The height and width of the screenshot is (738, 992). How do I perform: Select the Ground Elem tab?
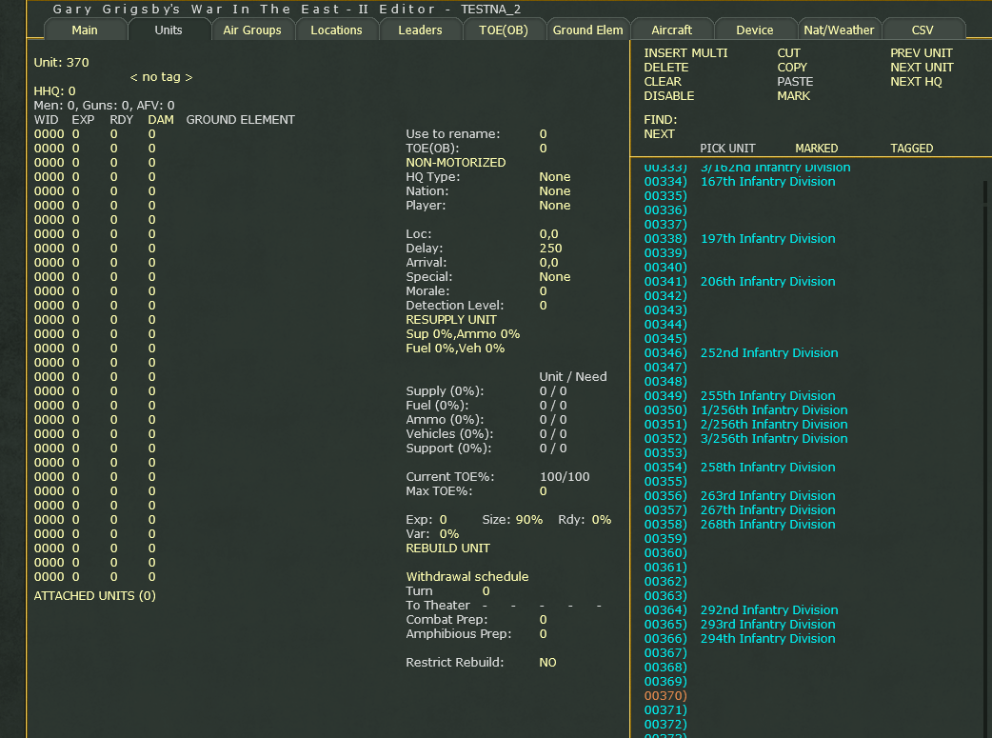(587, 30)
